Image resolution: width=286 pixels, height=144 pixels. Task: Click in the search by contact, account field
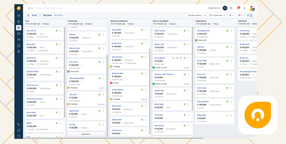(x=49, y=8)
